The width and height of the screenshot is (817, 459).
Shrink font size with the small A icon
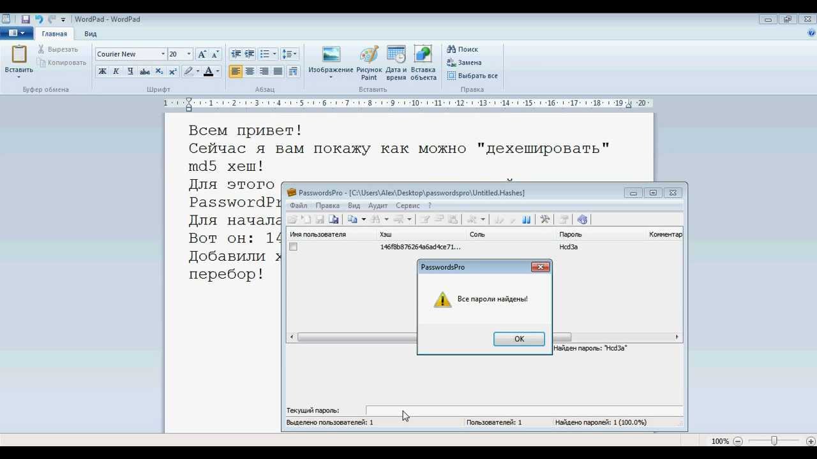(214, 54)
